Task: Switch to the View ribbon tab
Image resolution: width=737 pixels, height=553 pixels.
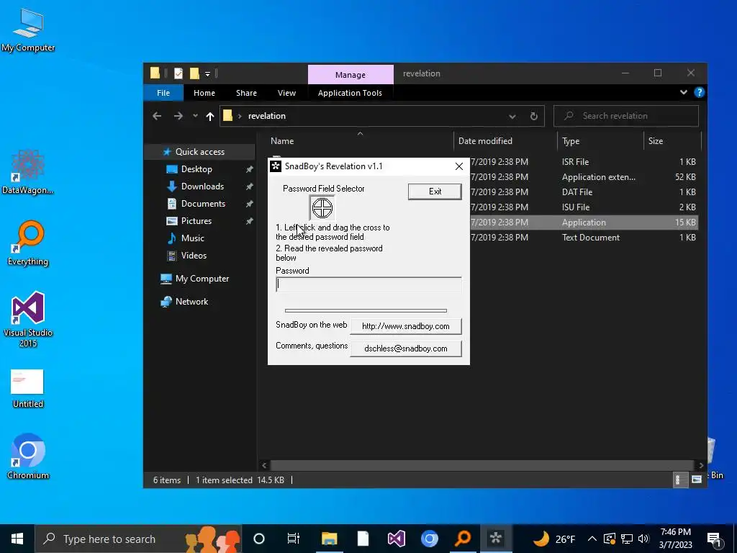Action: point(286,93)
